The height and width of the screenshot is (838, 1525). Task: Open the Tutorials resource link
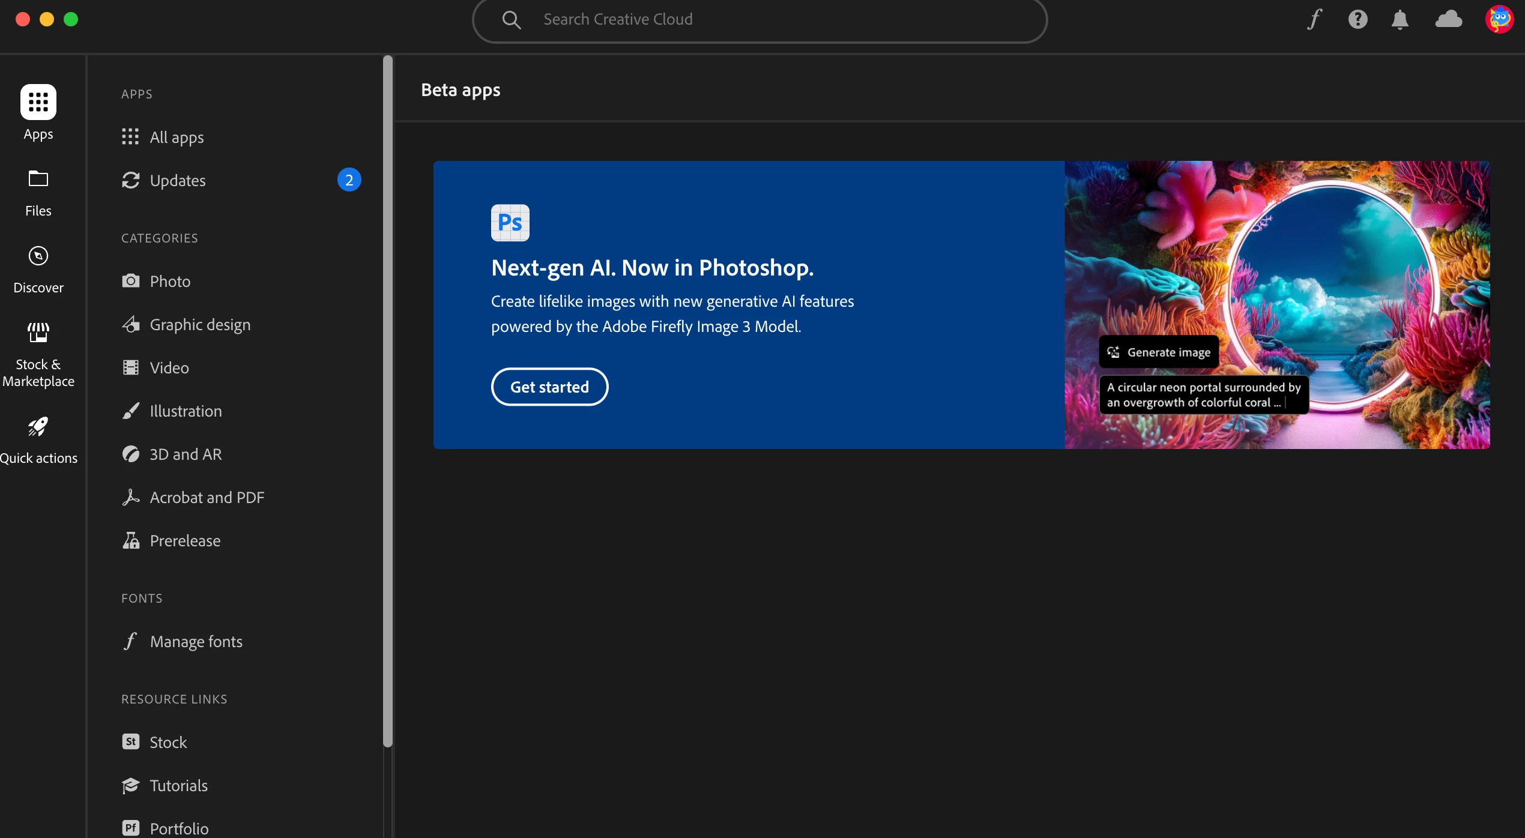pos(178,786)
